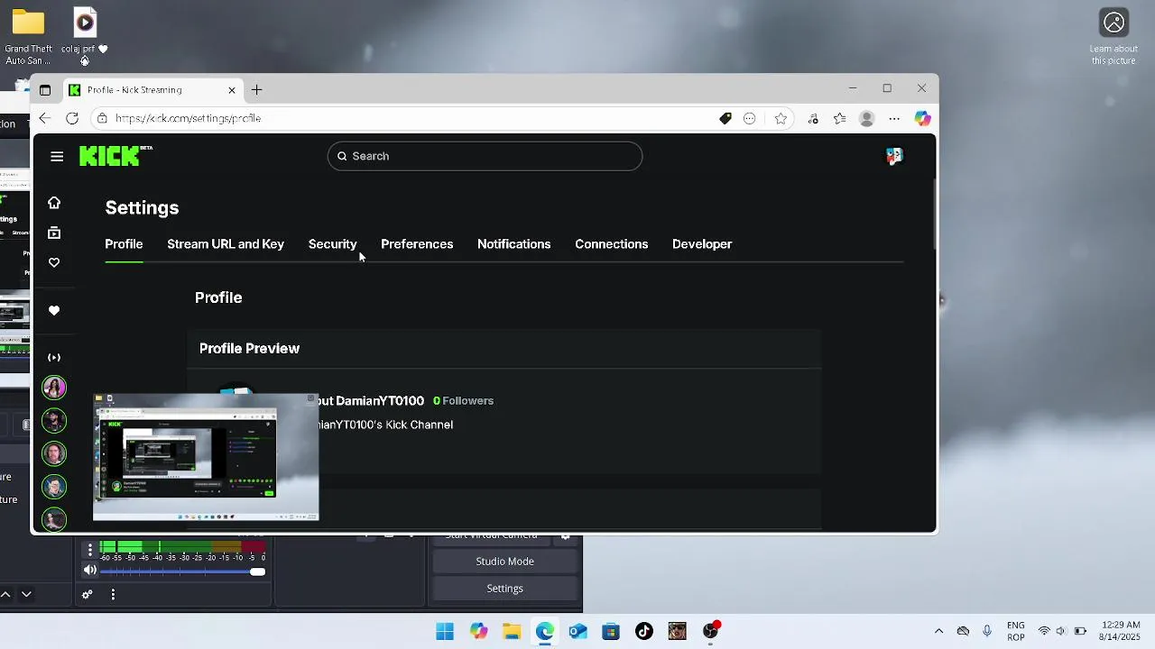Open audio source three-dot menu in OBS mixer
This screenshot has width=1155, height=649.
pos(90,549)
